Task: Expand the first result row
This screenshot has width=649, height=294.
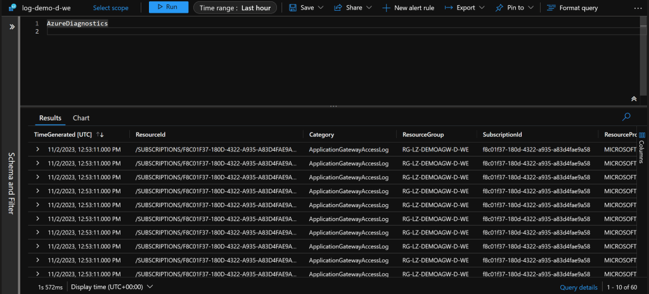Action: (x=38, y=150)
